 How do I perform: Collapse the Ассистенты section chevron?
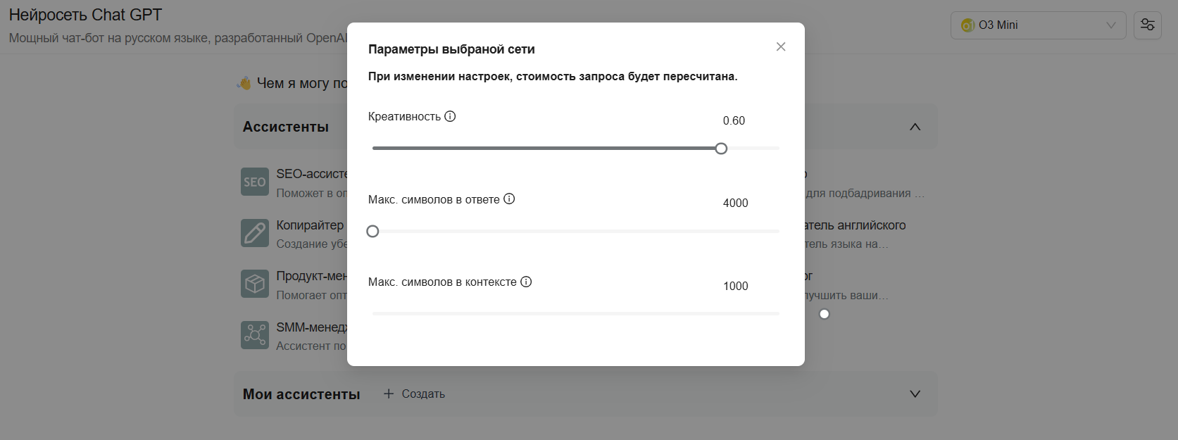[x=915, y=126]
